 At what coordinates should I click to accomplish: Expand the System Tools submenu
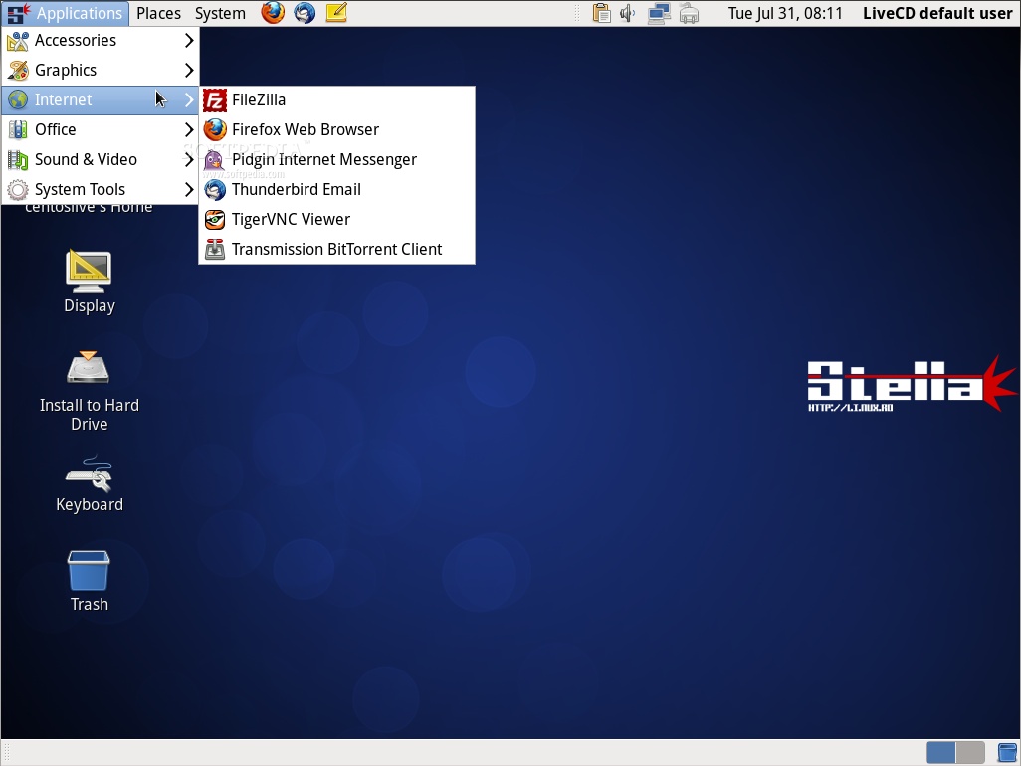pyautogui.click(x=101, y=189)
